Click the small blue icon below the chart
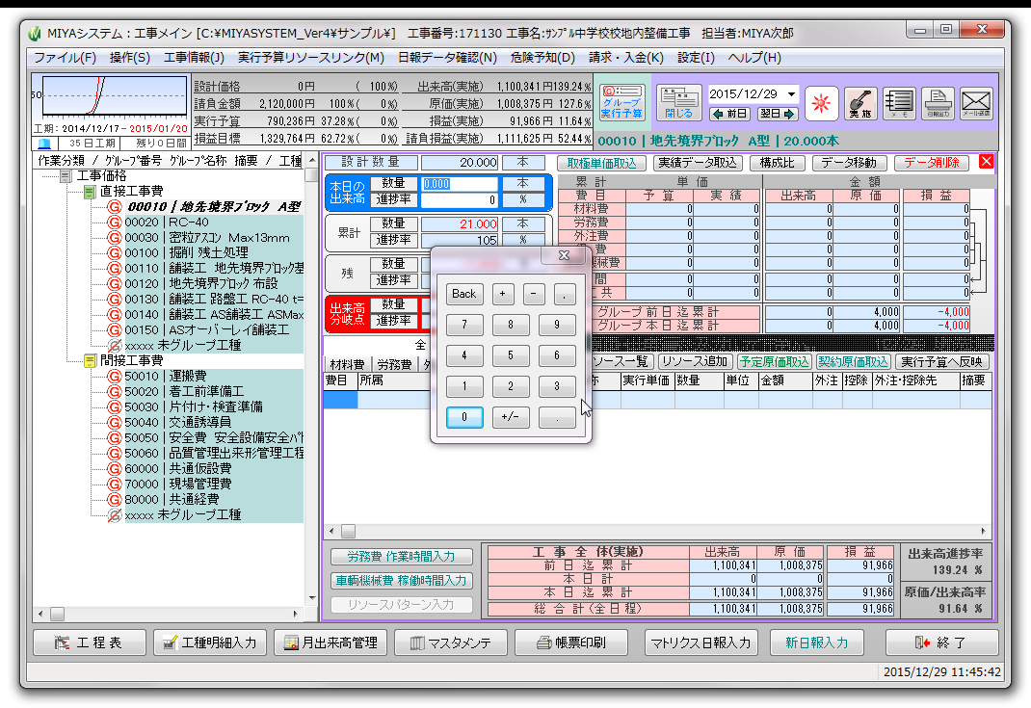Image resolution: width=1031 pixels, height=708 pixels. pyautogui.click(x=44, y=144)
